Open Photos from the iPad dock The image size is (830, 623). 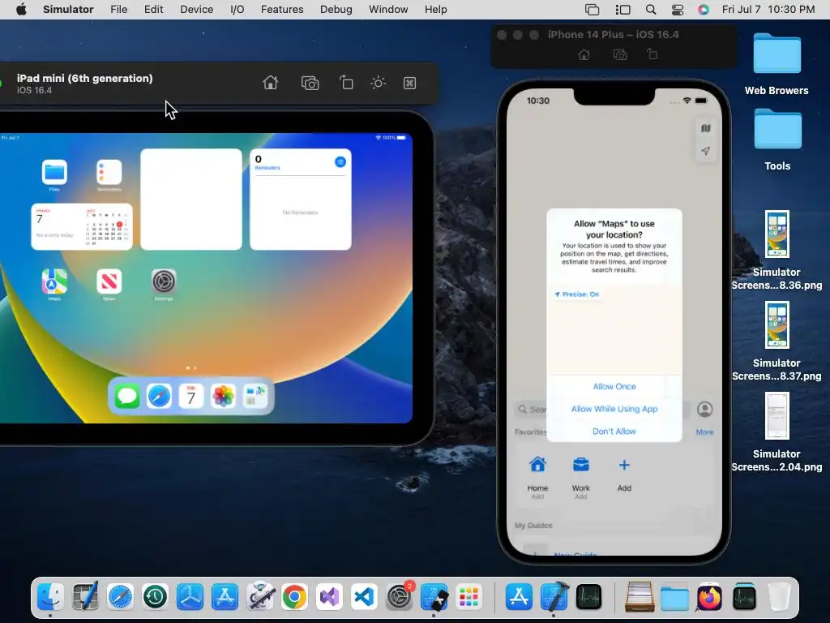(x=223, y=396)
